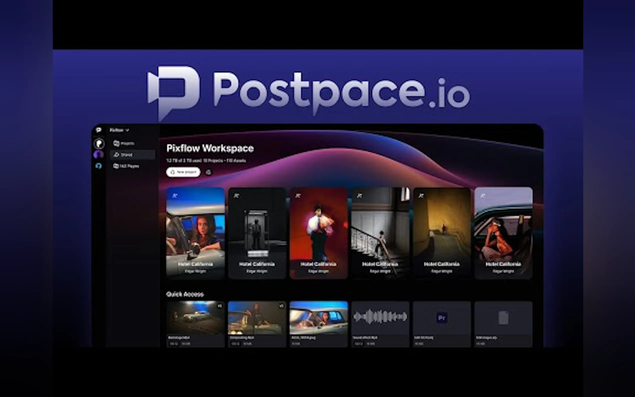Viewport: 635px width, 397px height.
Task: Click the Postpace logo in the sidebar
Action: point(99,130)
